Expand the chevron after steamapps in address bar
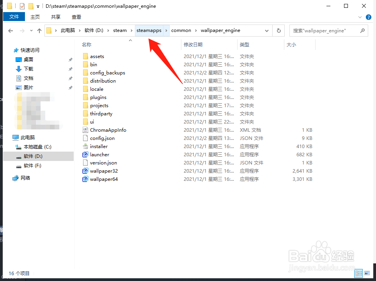376x281 pixels. 166,31
